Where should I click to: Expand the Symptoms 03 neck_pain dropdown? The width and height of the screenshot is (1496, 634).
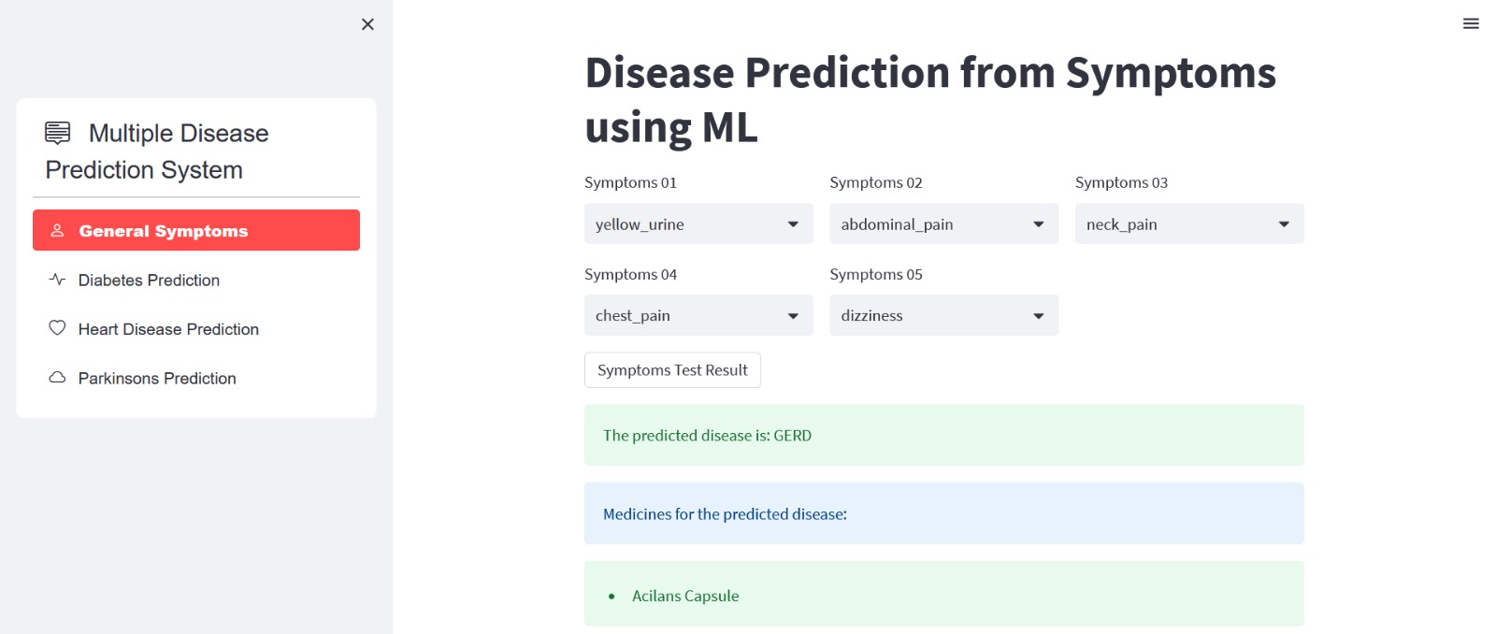point(1188,224)
